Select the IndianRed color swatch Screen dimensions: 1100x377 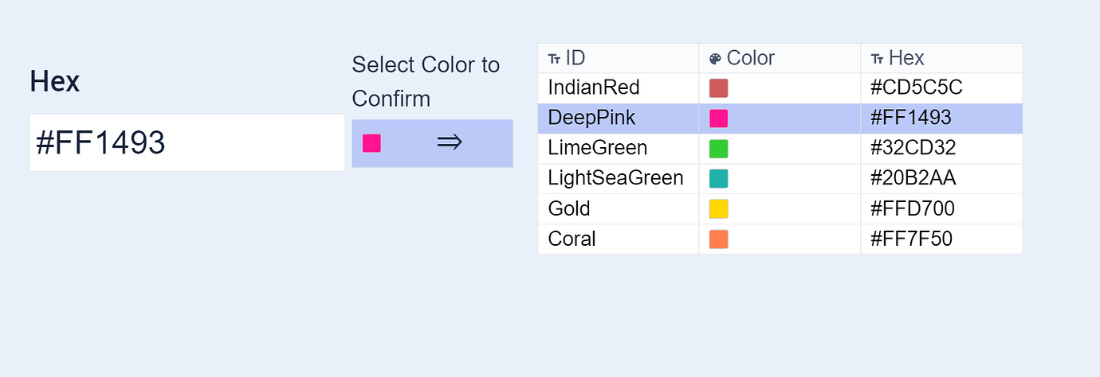coord(718,88)
